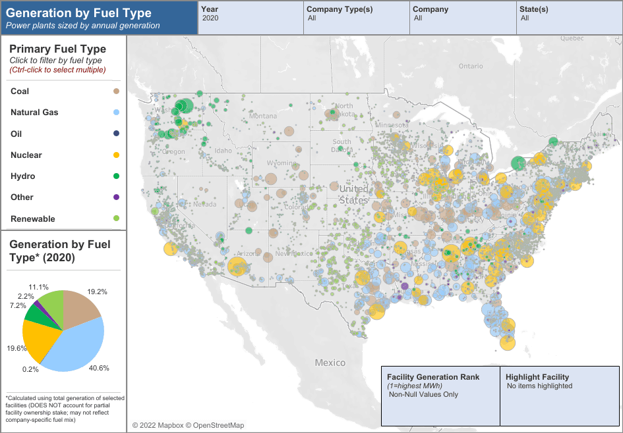
Task: Open the OpenStreetMap attribution link
Action: (x=214, y=426)
